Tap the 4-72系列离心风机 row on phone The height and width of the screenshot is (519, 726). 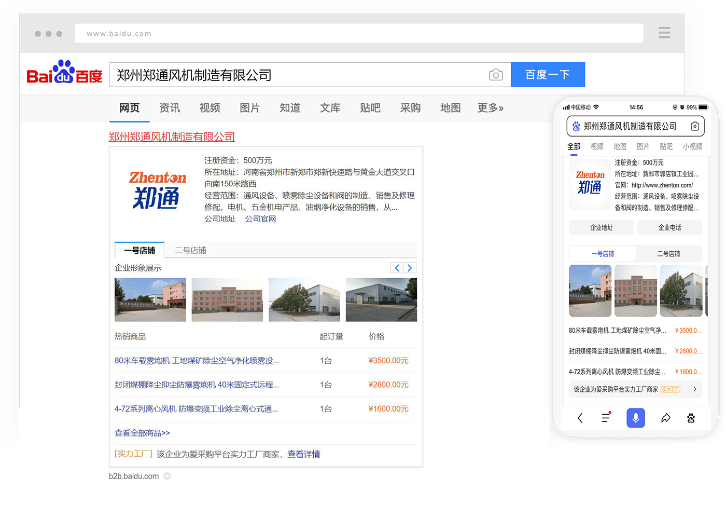[x=636, y=372]
